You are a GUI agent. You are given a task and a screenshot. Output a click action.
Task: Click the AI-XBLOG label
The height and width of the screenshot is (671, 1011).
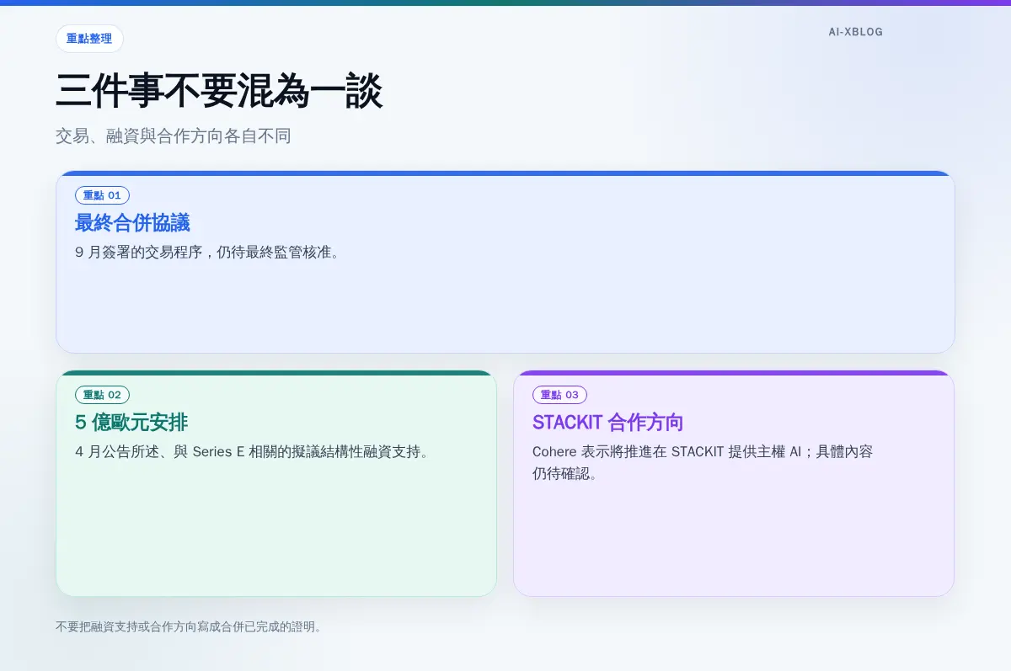(x=855, y=32)
